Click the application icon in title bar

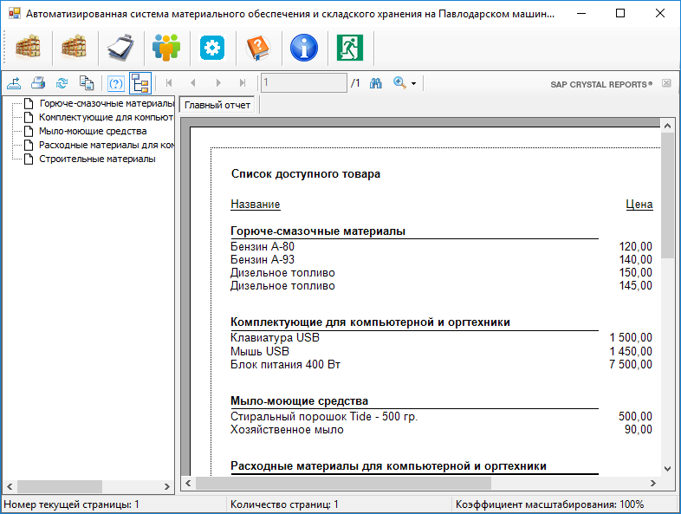click(15, 14)
